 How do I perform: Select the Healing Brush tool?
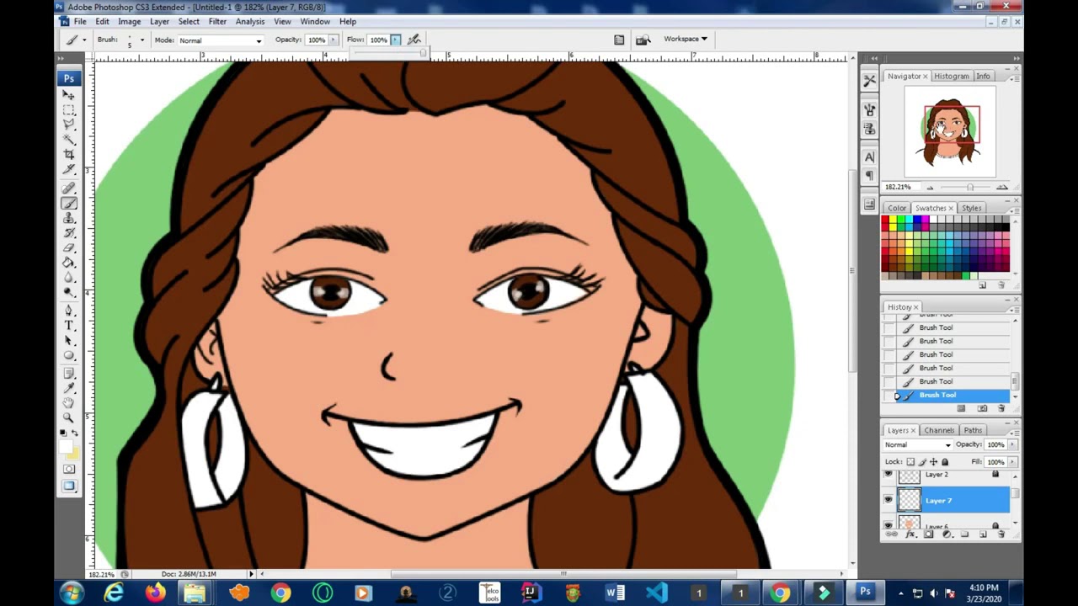(69, 188)
